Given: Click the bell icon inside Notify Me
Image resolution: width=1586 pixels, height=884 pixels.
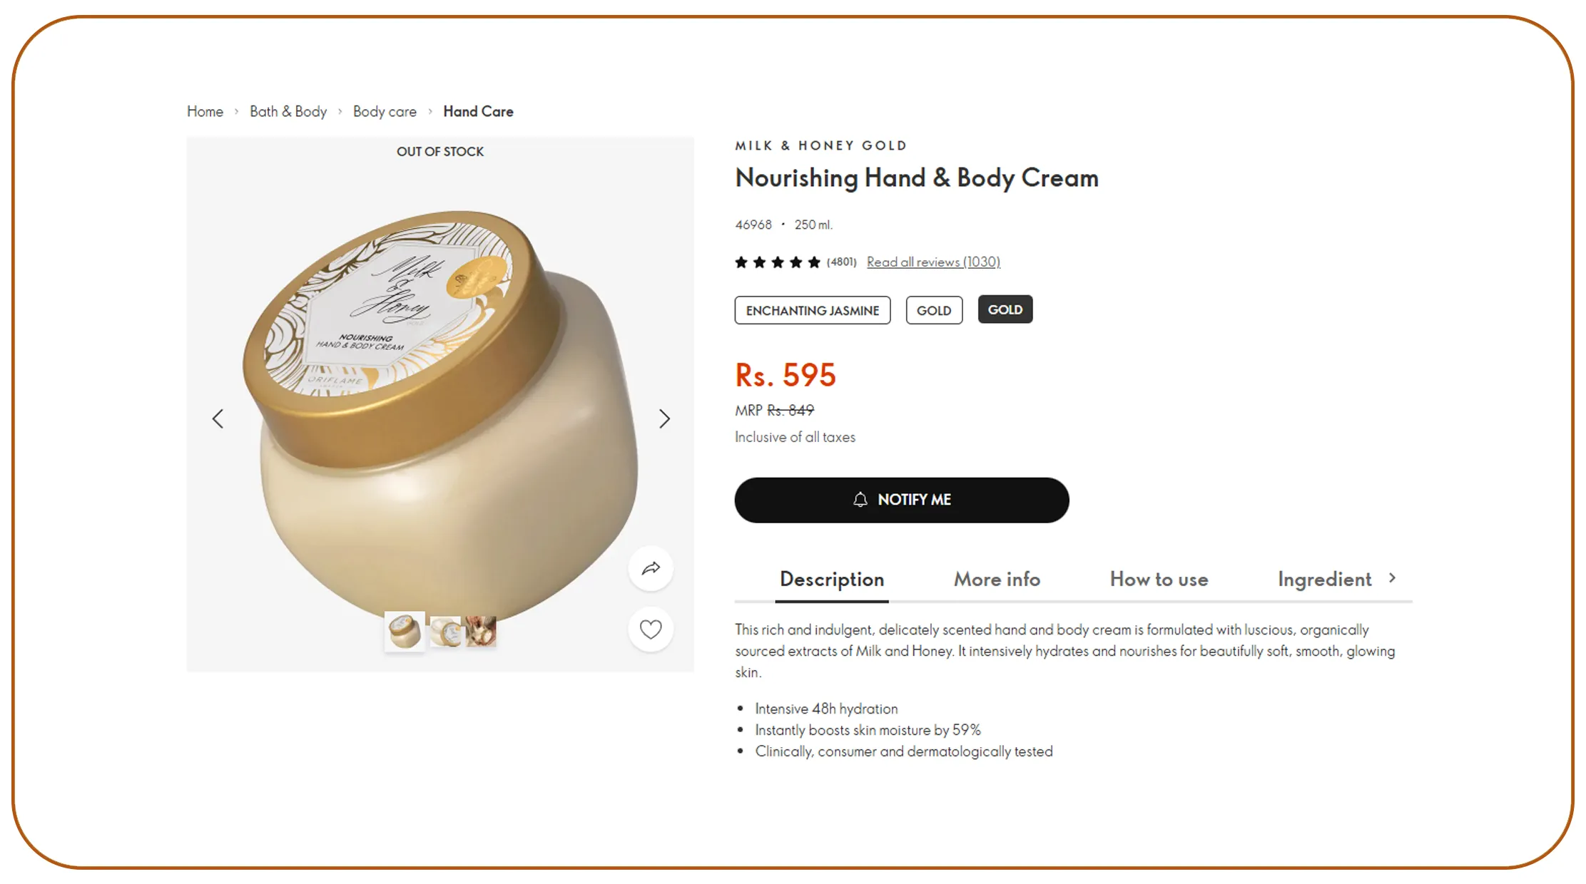Looking at the screenshot, I should [860, 500].
